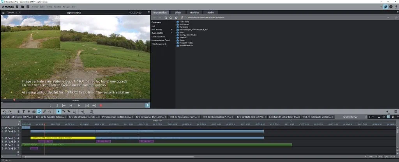This screenshot has height=162, width=399.
Task: Switch to the Audio tab
Action: click(210, 12)
